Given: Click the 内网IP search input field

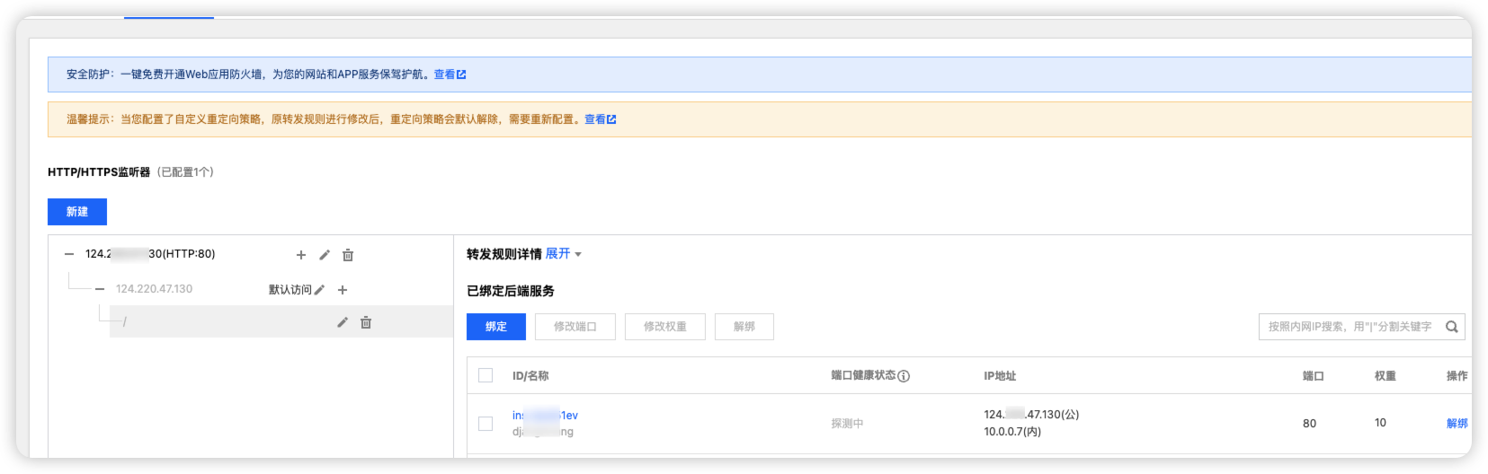Looking at the screenshot, I should (1349, 327).
